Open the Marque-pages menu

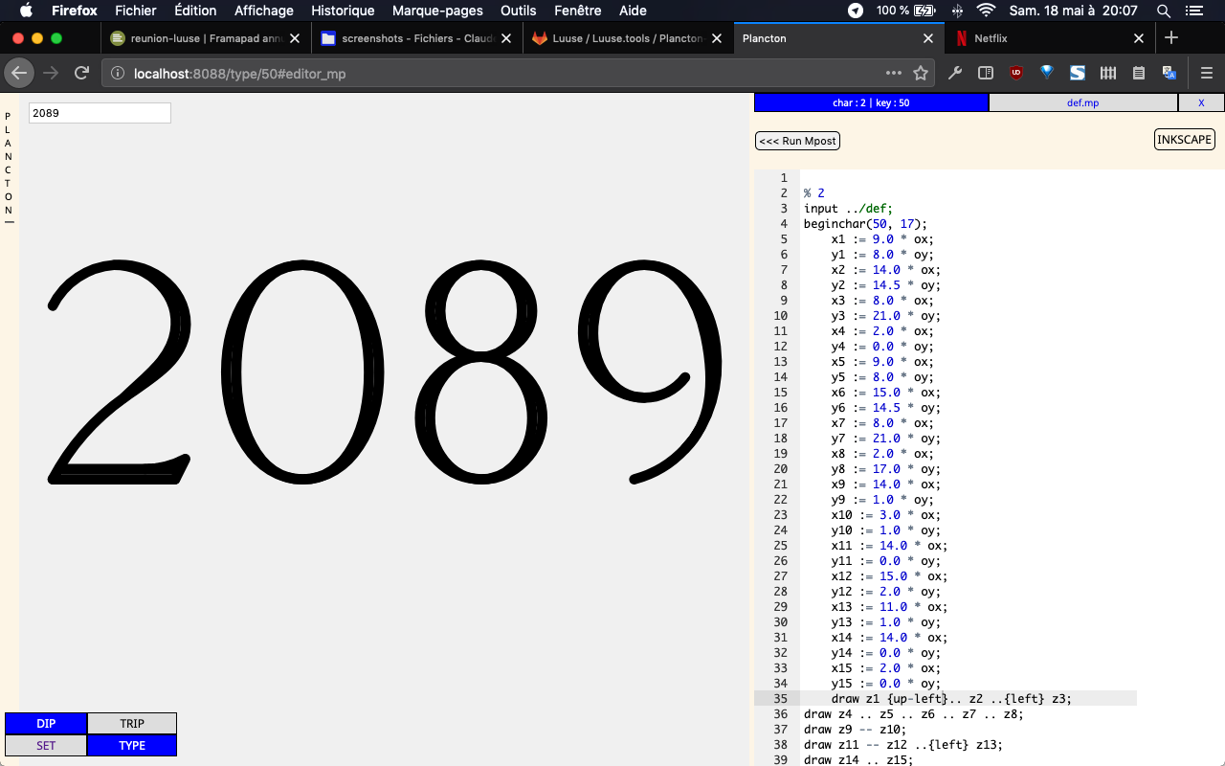[x=437, y=11]
